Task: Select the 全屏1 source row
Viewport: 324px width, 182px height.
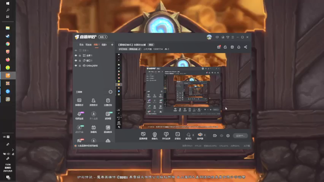Action: pos(94,55)
